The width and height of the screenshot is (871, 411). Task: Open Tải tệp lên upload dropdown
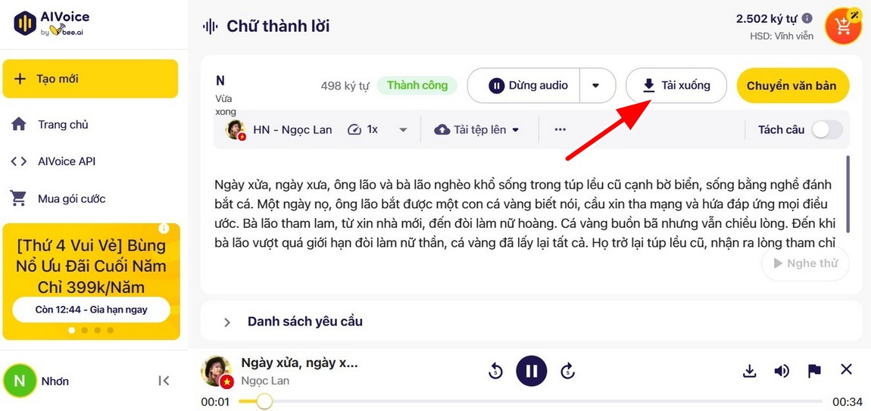[x=476, y=129]
